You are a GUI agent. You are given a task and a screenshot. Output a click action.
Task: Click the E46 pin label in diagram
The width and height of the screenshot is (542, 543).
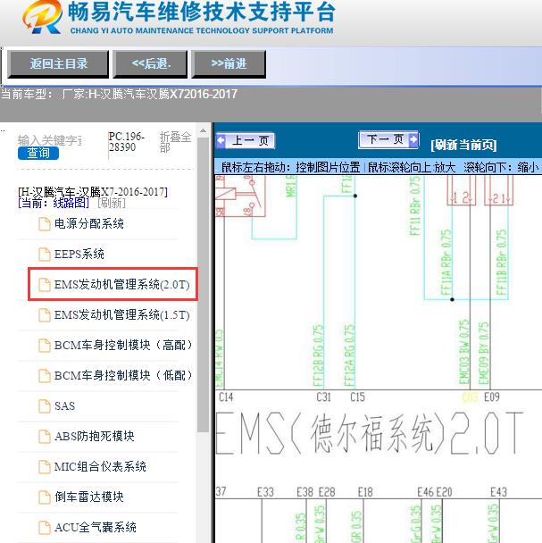tap(425, 492)
